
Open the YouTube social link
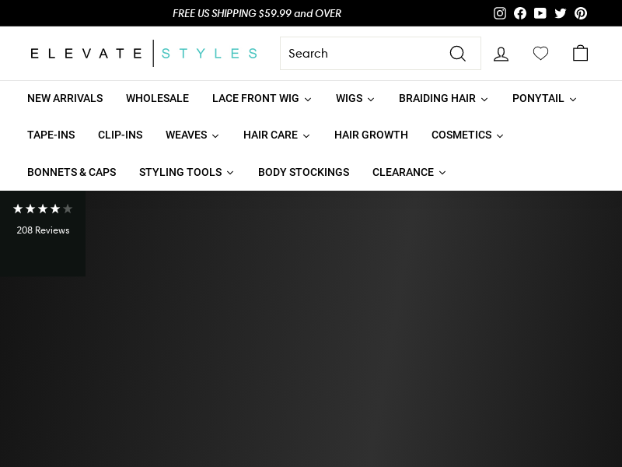540,13
